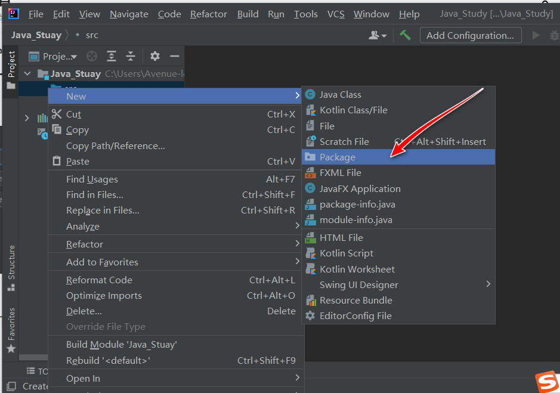
Task: Open the Tools menu
Action: [x=306, y=14]
